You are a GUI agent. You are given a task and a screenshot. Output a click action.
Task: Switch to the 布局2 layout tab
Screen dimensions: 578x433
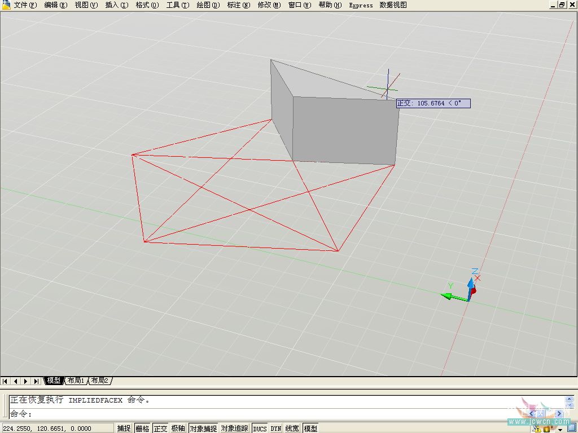pyautogui.click(x=99, y=381)
